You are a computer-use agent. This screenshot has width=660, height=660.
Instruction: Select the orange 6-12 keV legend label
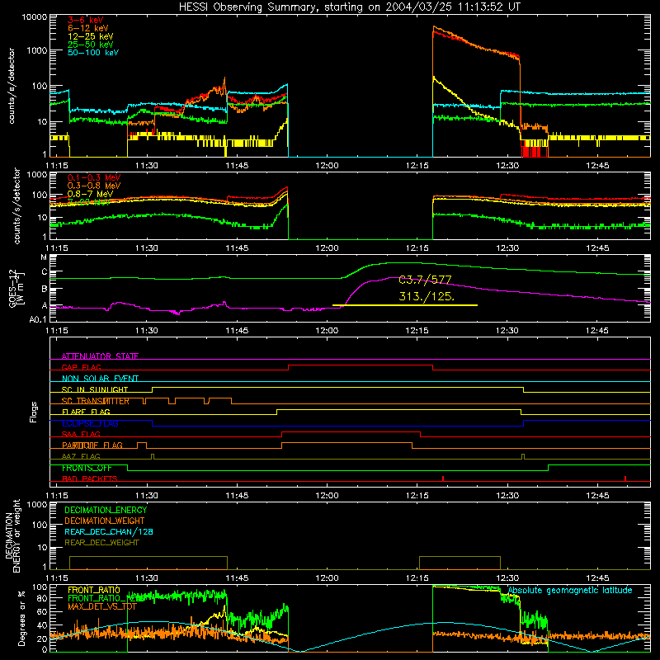pos(88,28)
